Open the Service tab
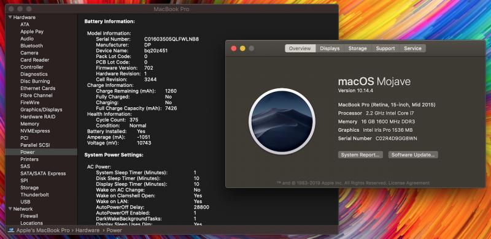 (x=412, y=48)
